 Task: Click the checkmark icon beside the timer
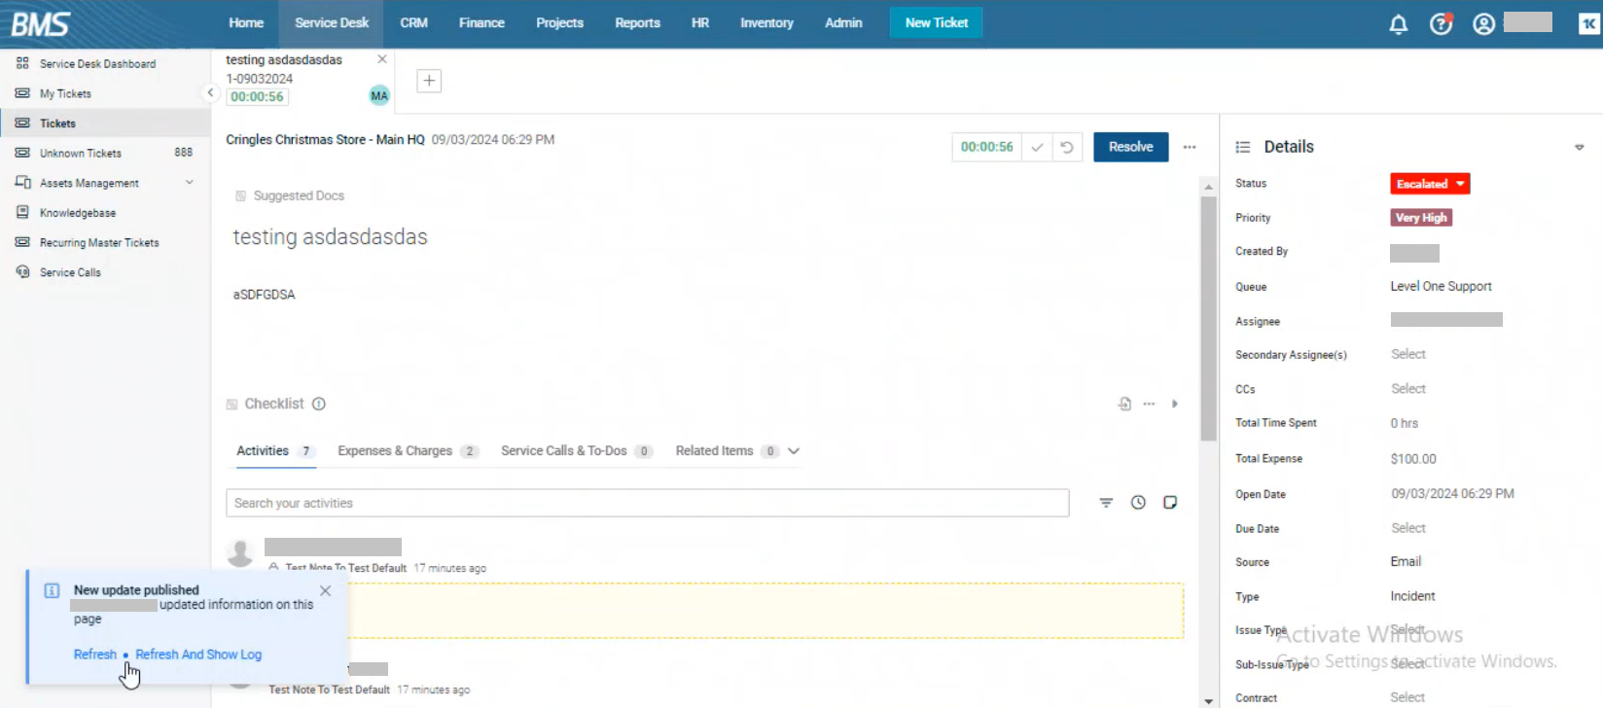click(x=1037, y=147)
